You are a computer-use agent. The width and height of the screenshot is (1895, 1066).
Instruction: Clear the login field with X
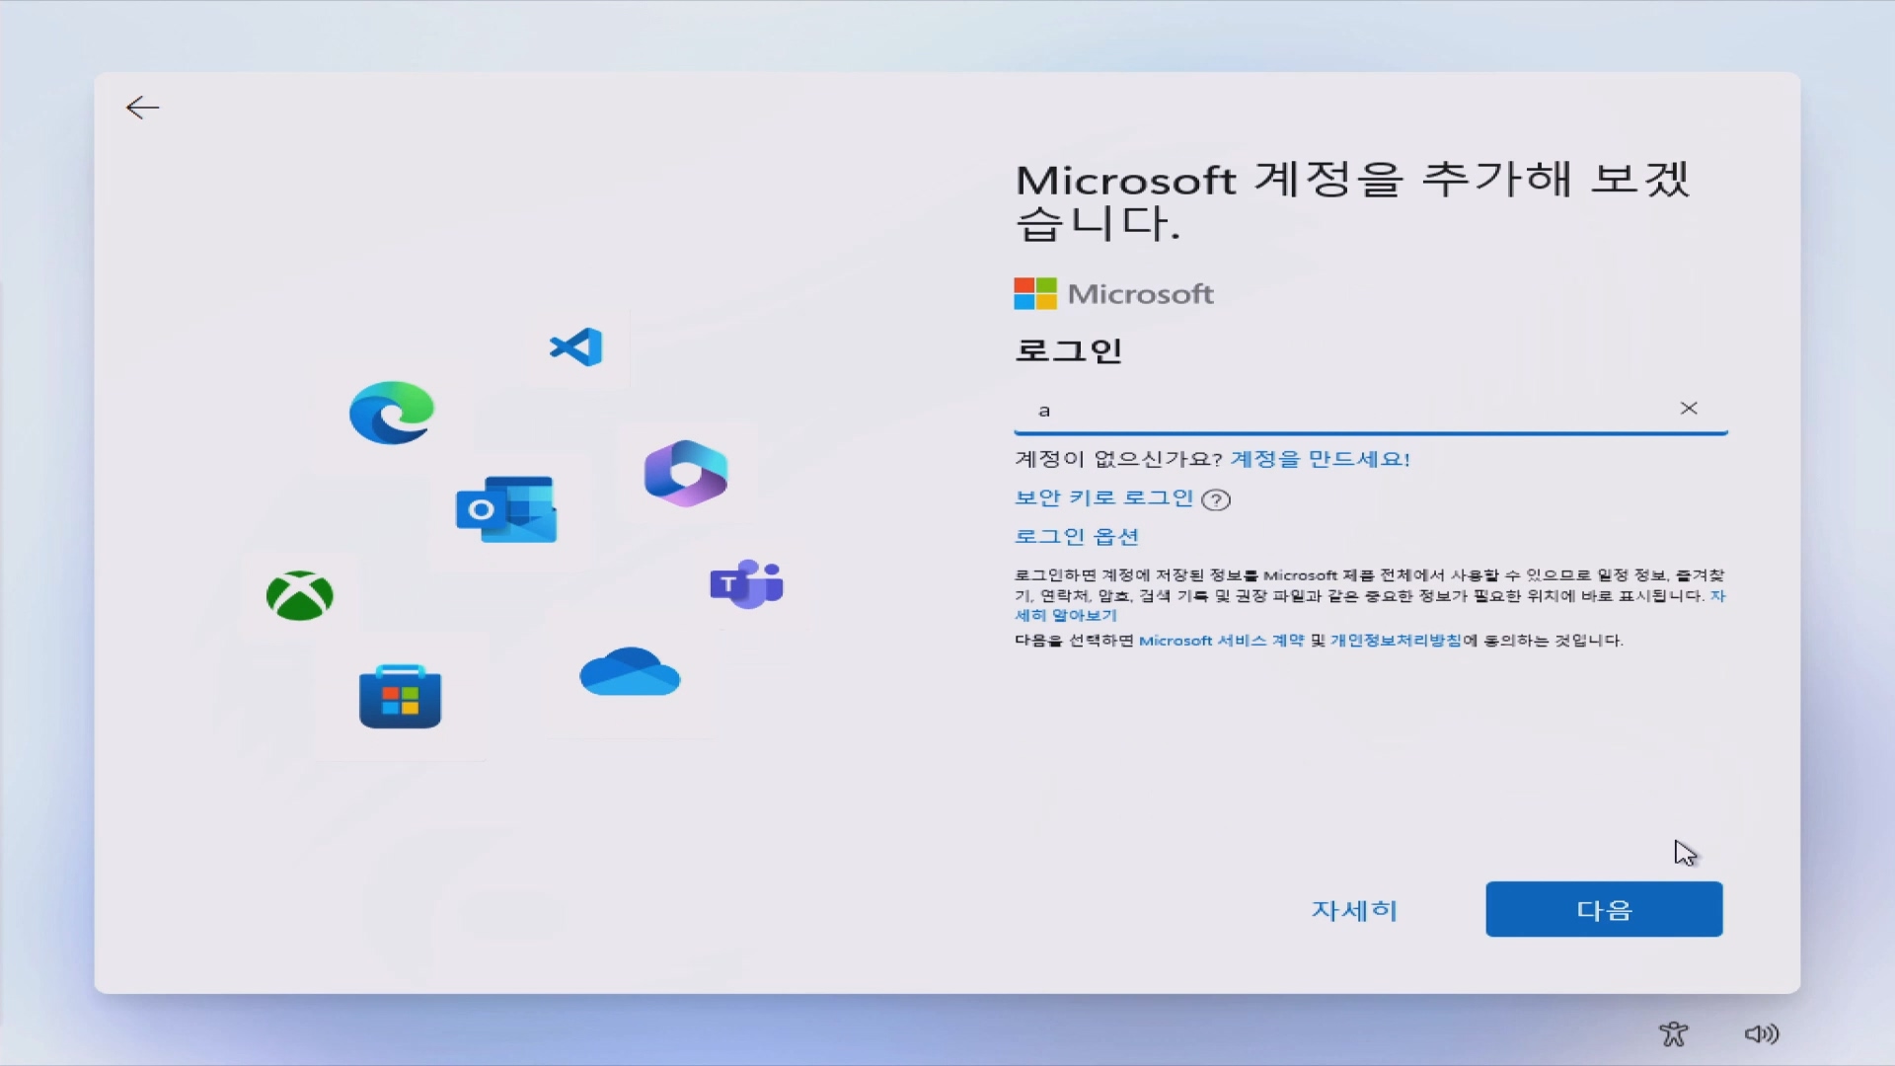click(1689, 409)
